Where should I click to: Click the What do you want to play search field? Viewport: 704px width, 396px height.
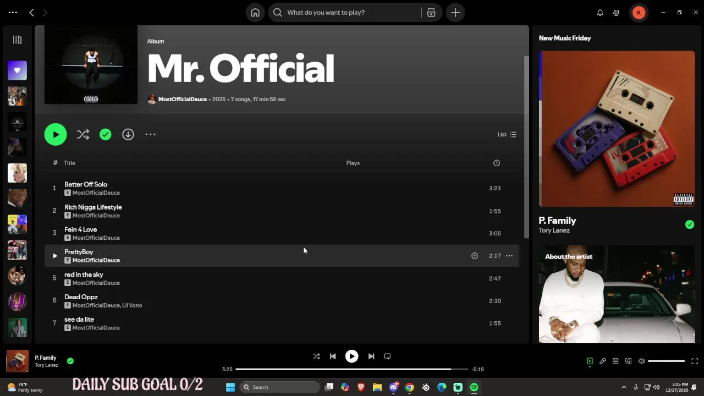[344, 13]
